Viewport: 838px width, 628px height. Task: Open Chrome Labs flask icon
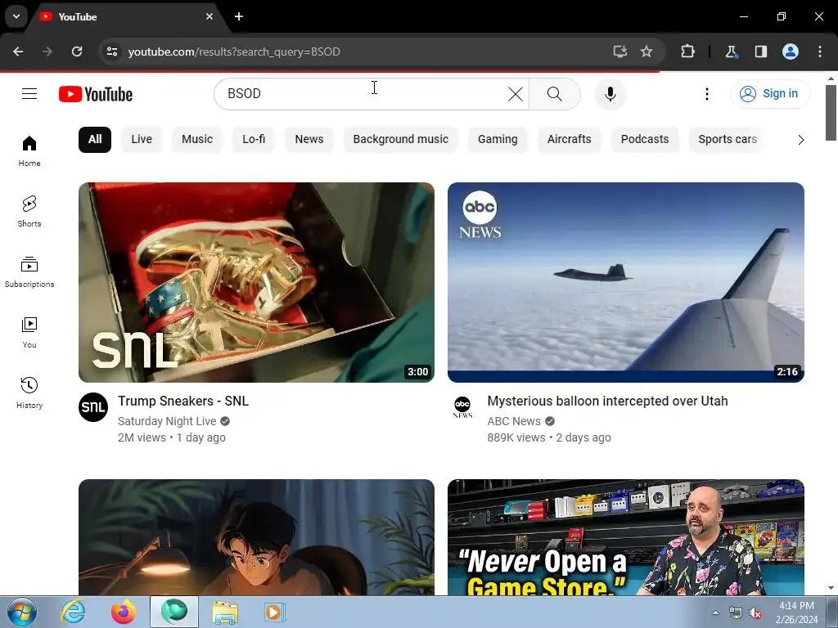click(x=731, y=52)
